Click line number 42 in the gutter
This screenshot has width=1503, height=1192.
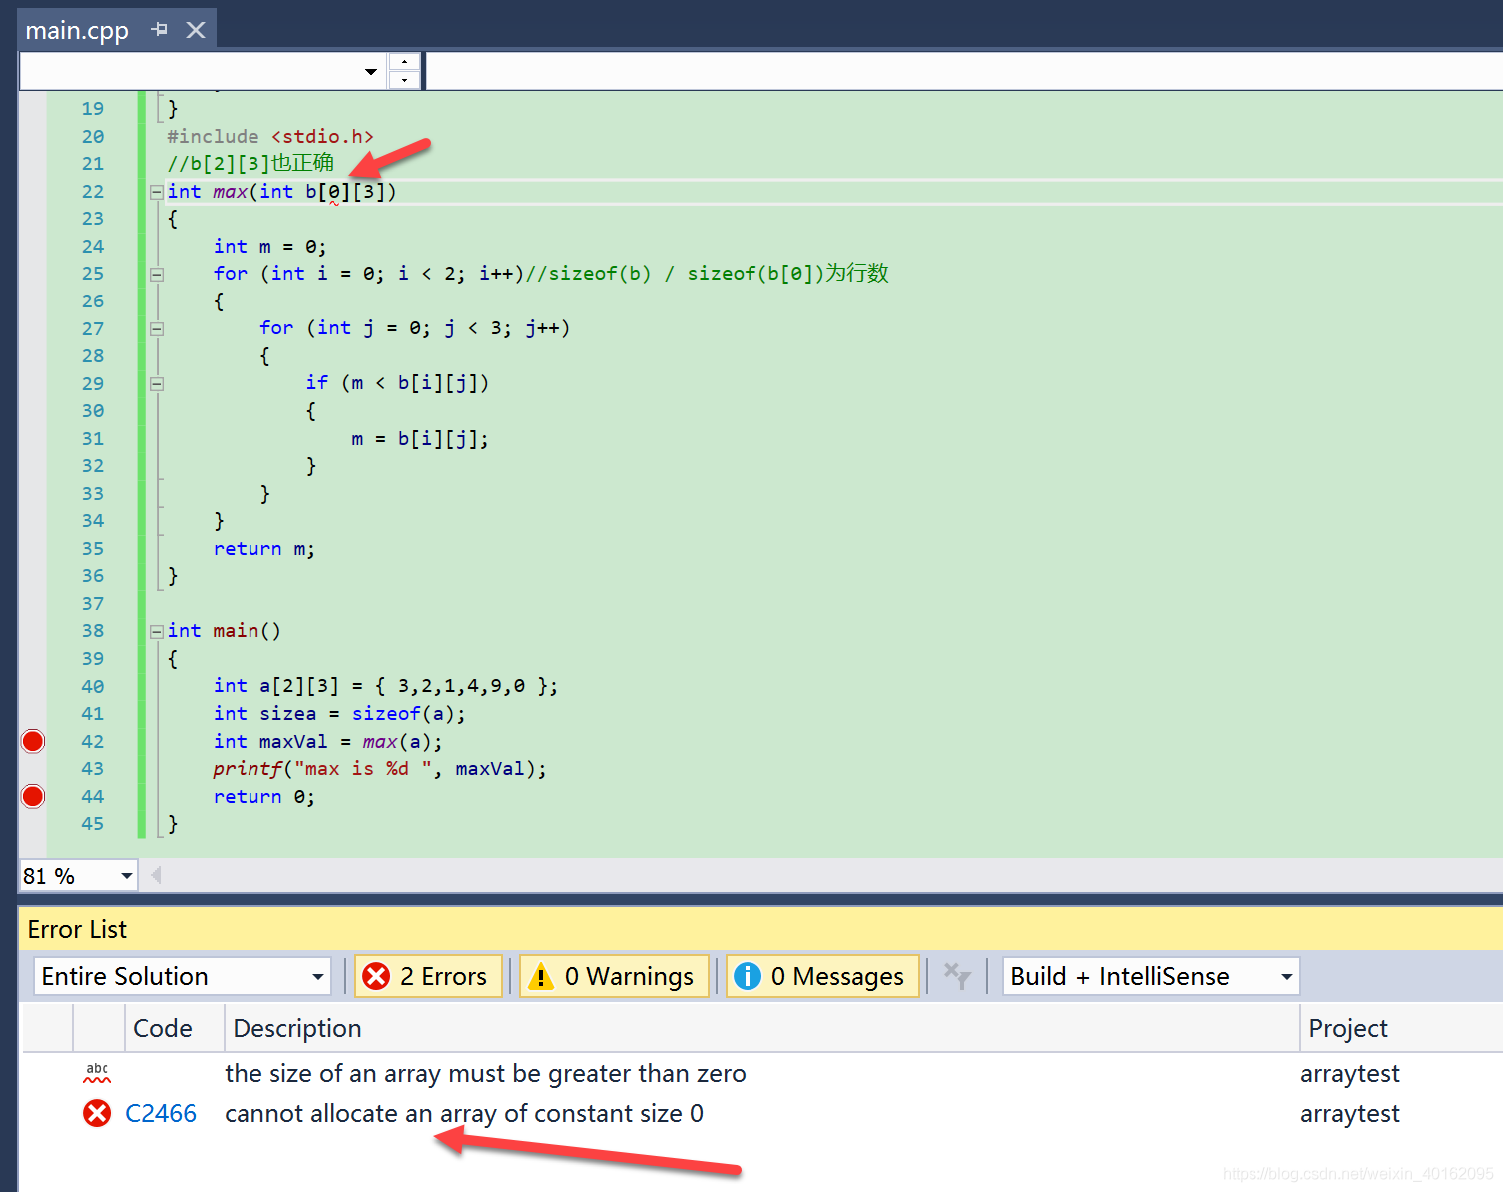pyautogui.click(x=92, y=741)
